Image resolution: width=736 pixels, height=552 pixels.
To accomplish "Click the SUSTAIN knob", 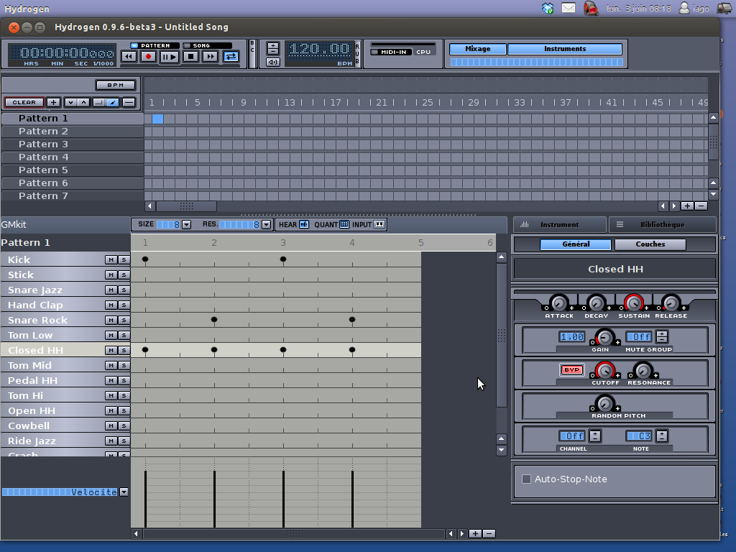I will [x=634, y=303].
